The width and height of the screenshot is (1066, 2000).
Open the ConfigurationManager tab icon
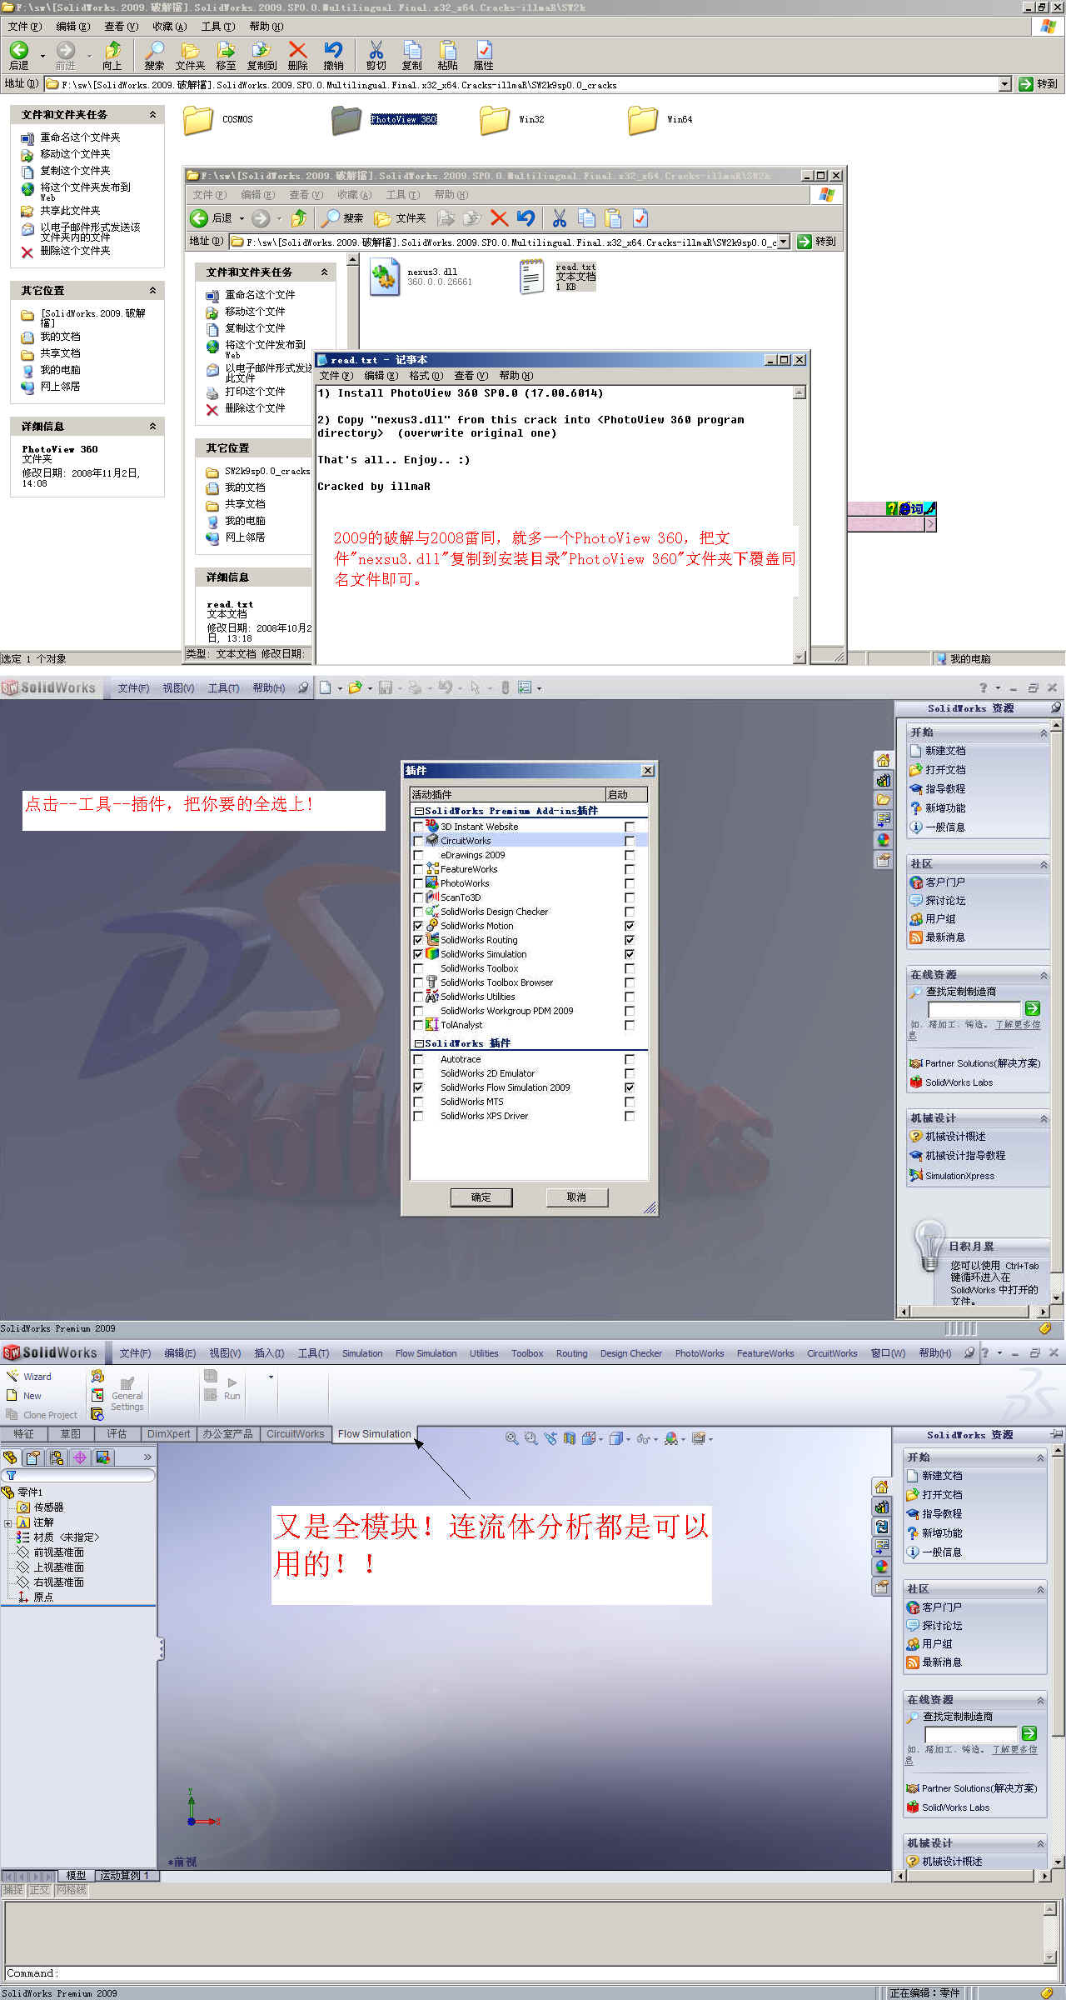click(57, 1457)
